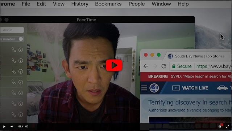Open the video player settings gear
The image size is (232, 131).
click(x=220, y=126)
